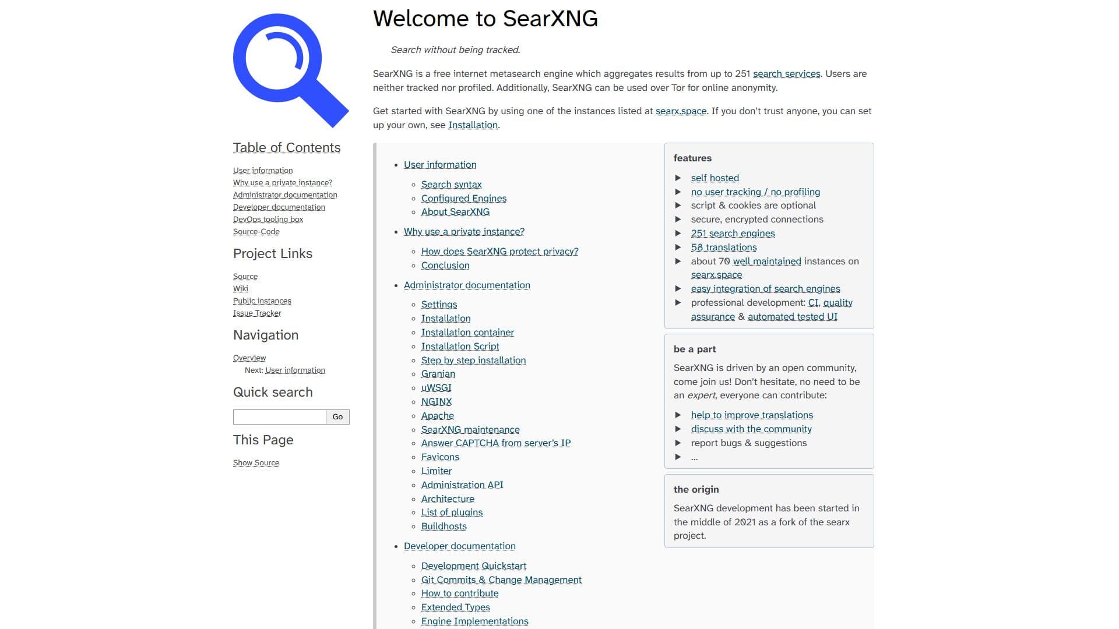Open the Issue Tracker link

pyautogui.click(x=257, y=313)
